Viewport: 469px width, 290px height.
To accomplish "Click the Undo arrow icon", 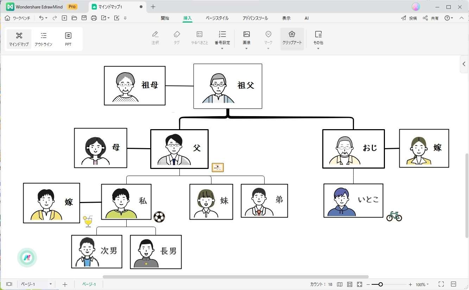I will pos(41,18).
